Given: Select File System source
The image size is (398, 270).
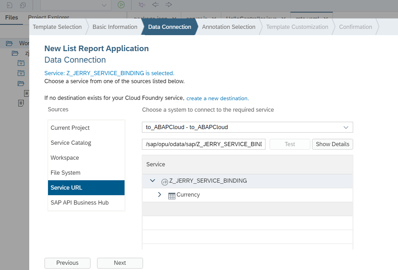Looking at the screenshot, I should point(86,173).
